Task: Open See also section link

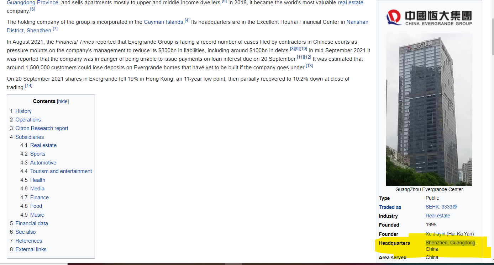Action: (x=26, y=232)
